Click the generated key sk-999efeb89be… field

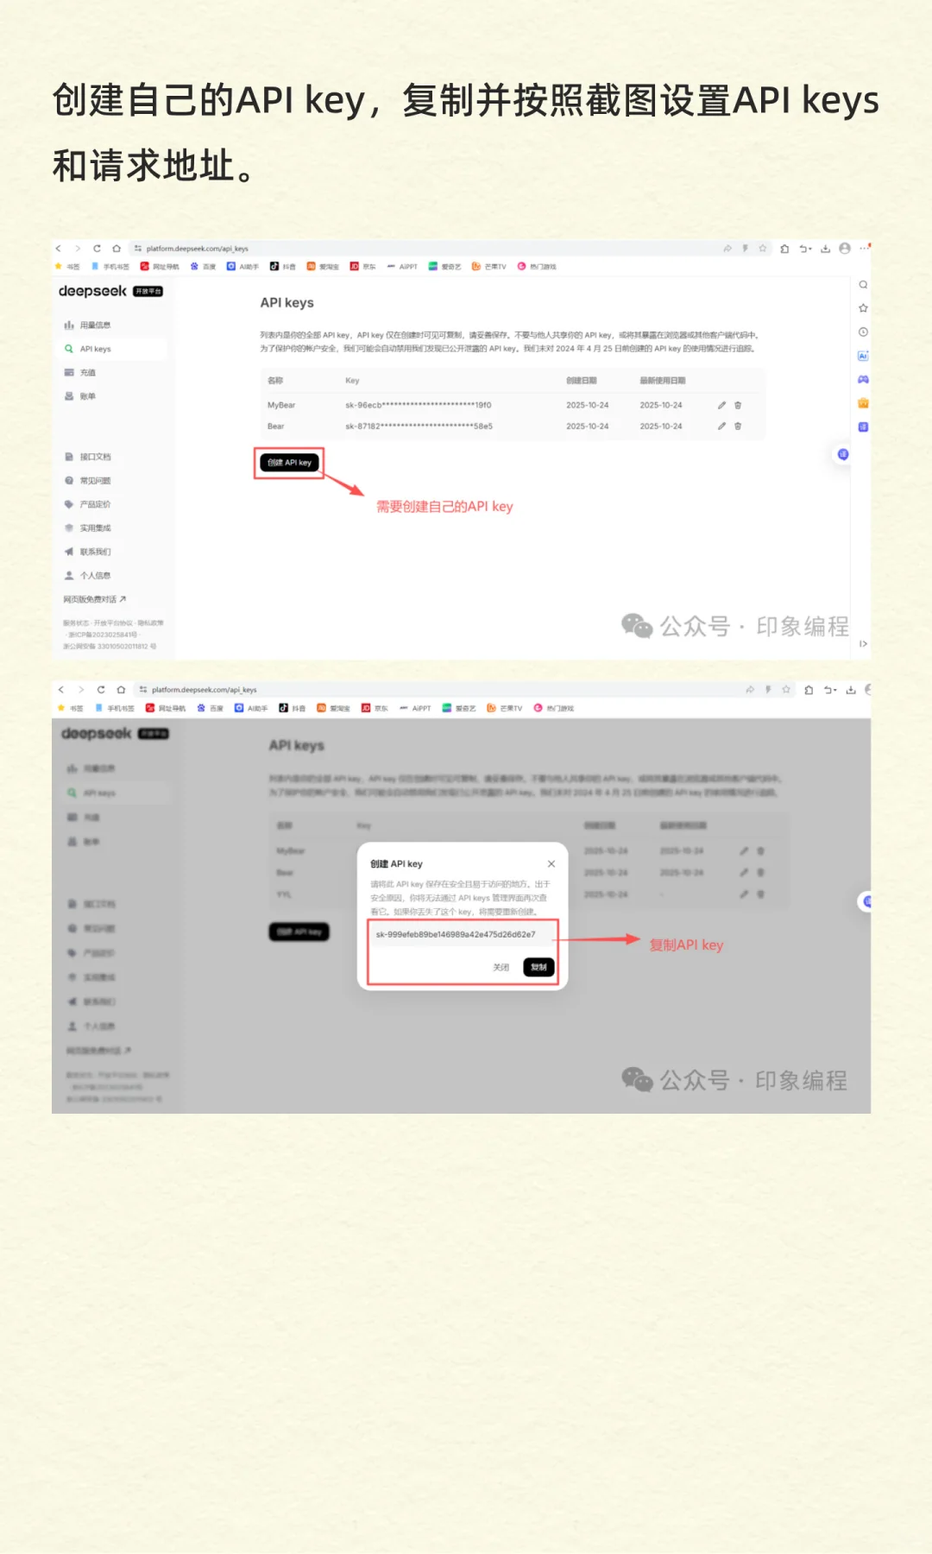tap(463, 935)
